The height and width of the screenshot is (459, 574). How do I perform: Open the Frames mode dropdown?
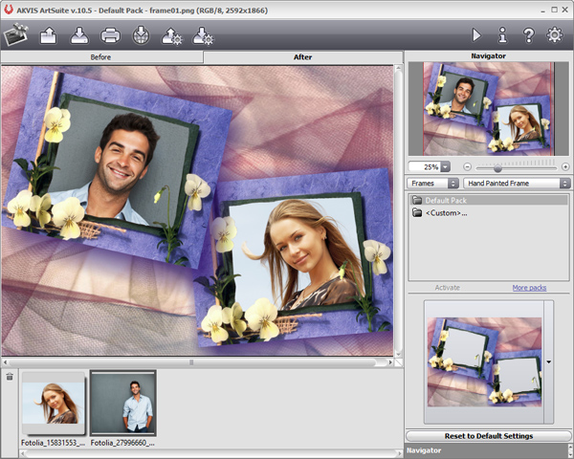(432, 183)
